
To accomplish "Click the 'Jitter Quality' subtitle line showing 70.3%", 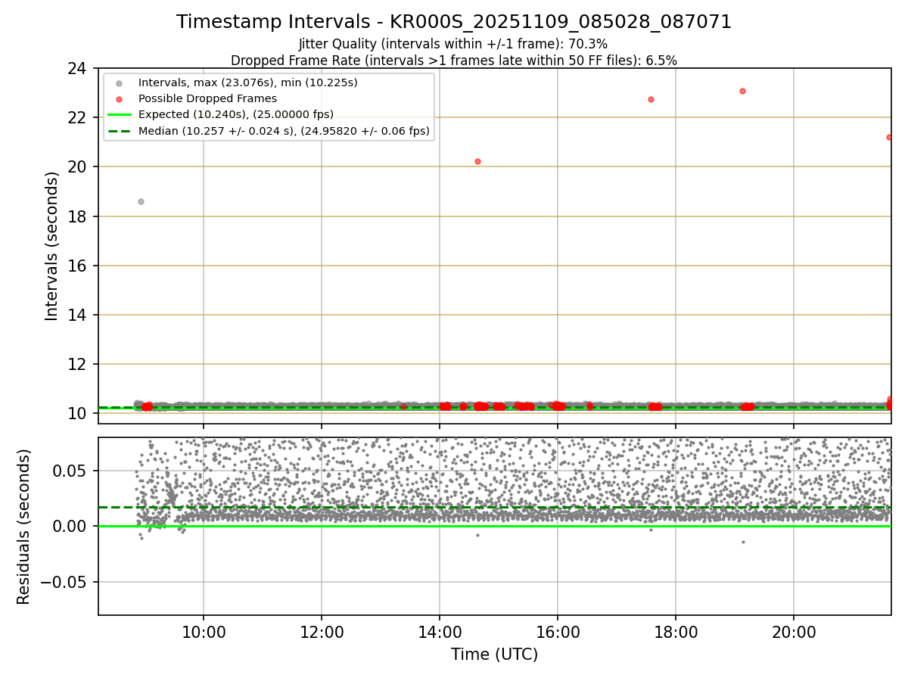I will [x=453, y=44].
